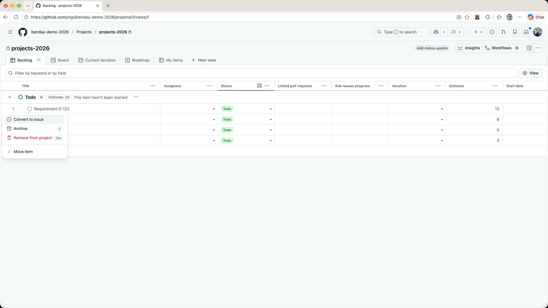Open notifications inbox icon
Screen dimensions: 548x308
[526, 32]
